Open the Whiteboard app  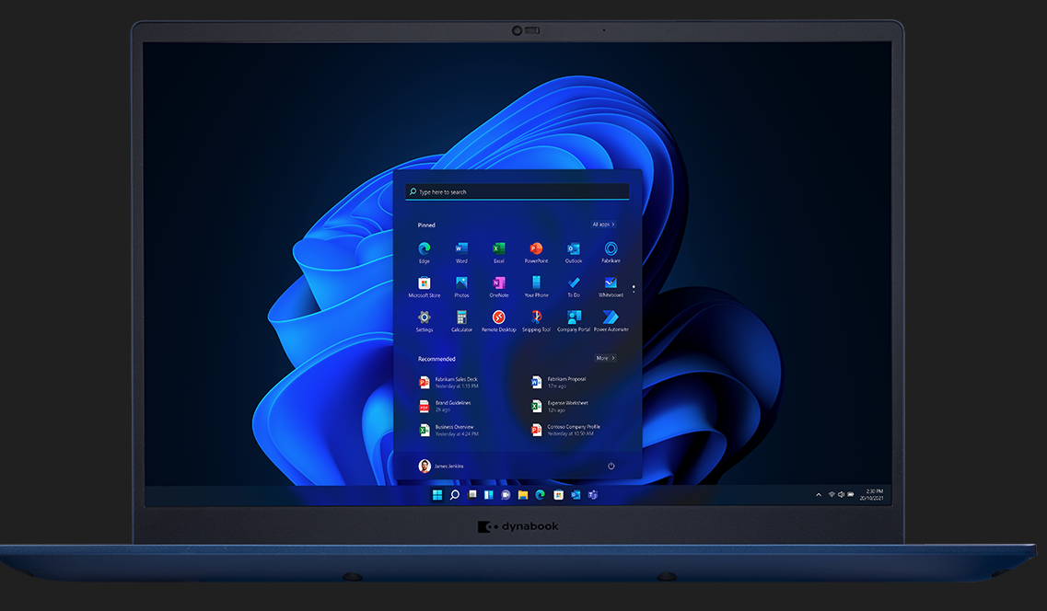tap(611, 284)
